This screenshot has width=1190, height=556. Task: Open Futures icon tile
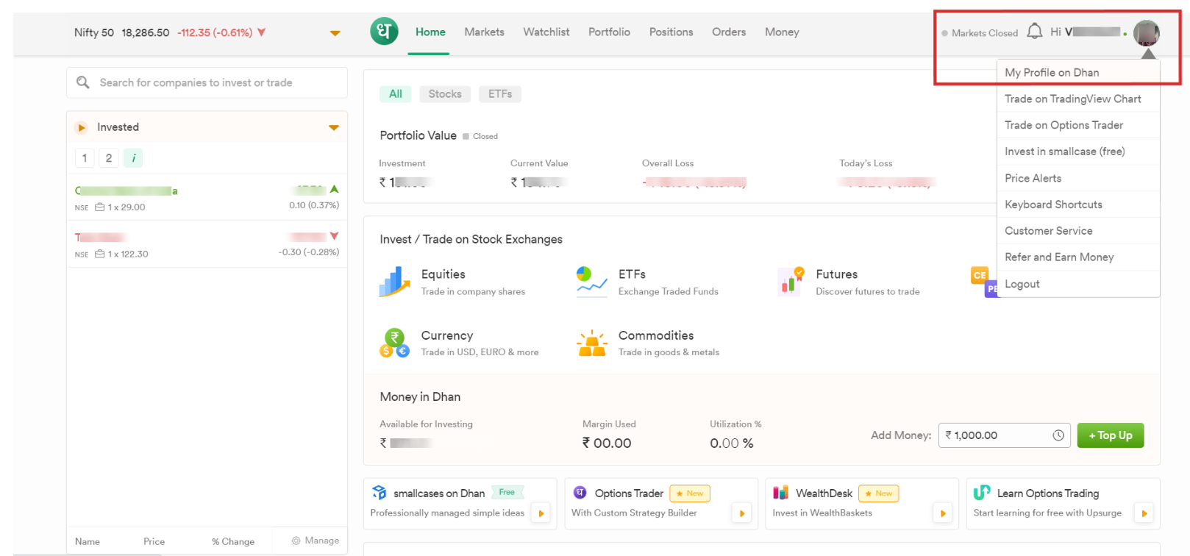[x=791, y=282]
